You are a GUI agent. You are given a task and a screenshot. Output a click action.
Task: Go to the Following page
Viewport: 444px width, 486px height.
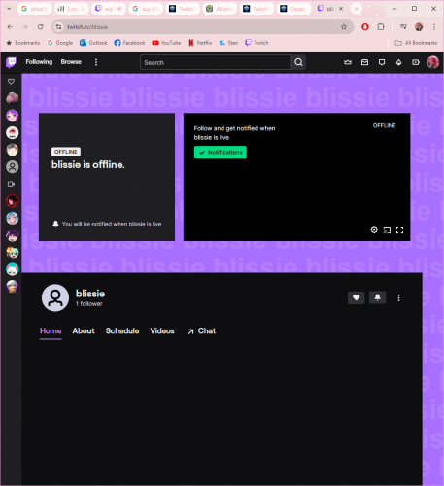pos(39,62)
